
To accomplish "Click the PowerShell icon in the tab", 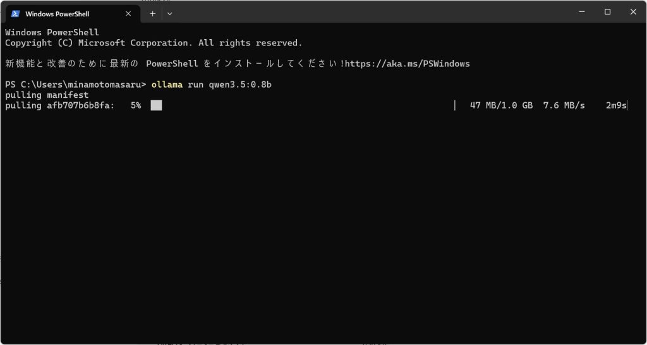I will (15, 14).
